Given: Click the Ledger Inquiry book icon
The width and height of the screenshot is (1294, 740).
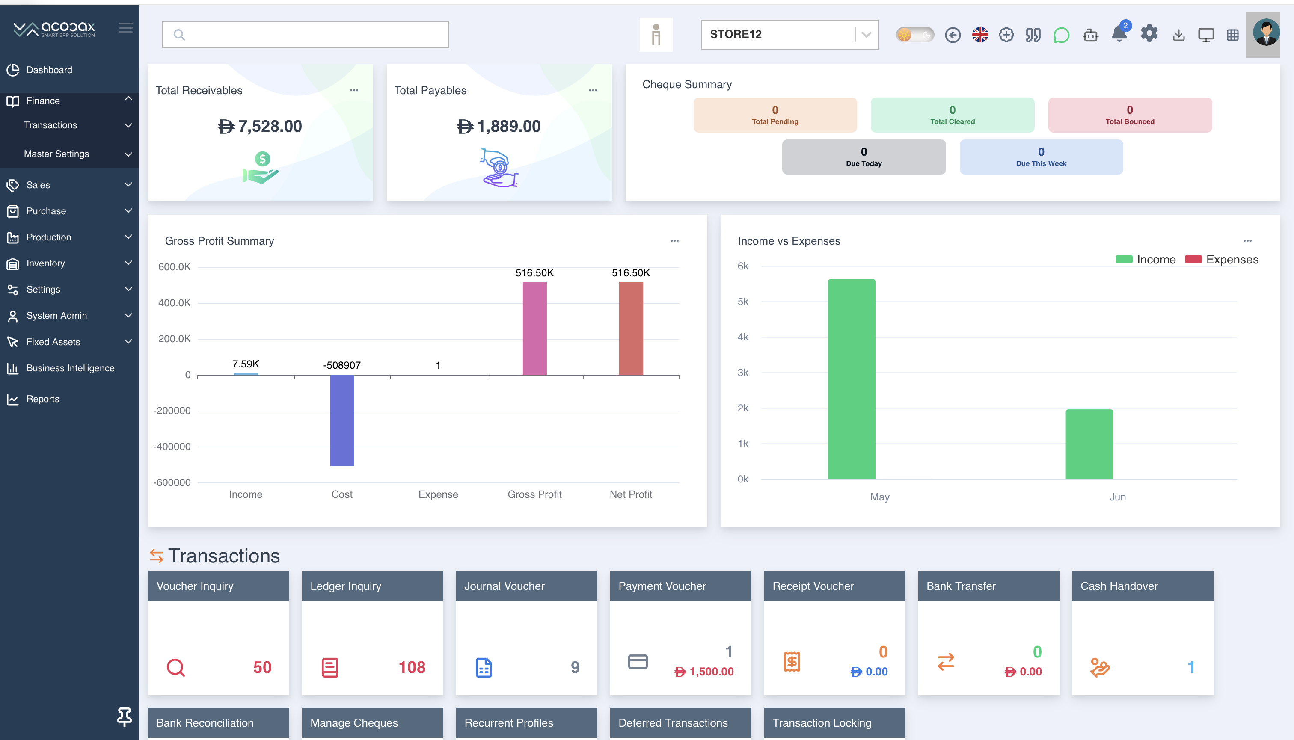Looking at the screenshot, I should [x=329, y=667].
